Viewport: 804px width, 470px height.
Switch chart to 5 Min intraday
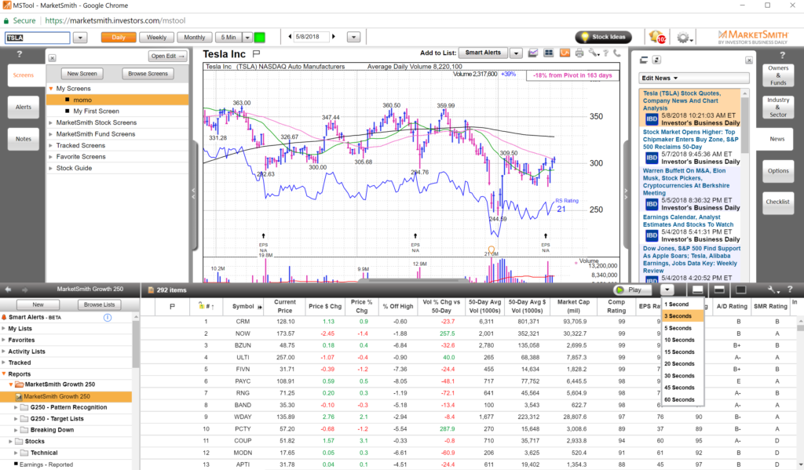click(228, 38)
